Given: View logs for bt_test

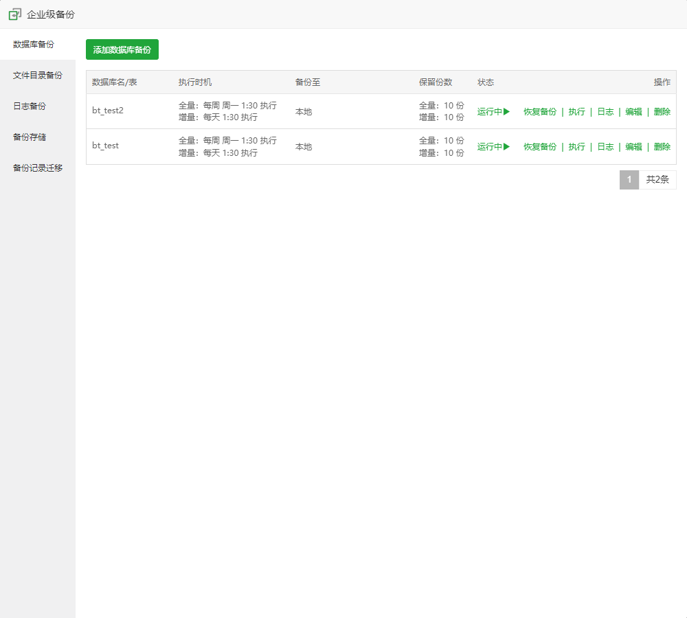Looking at the screenshot, I should 605,146.
